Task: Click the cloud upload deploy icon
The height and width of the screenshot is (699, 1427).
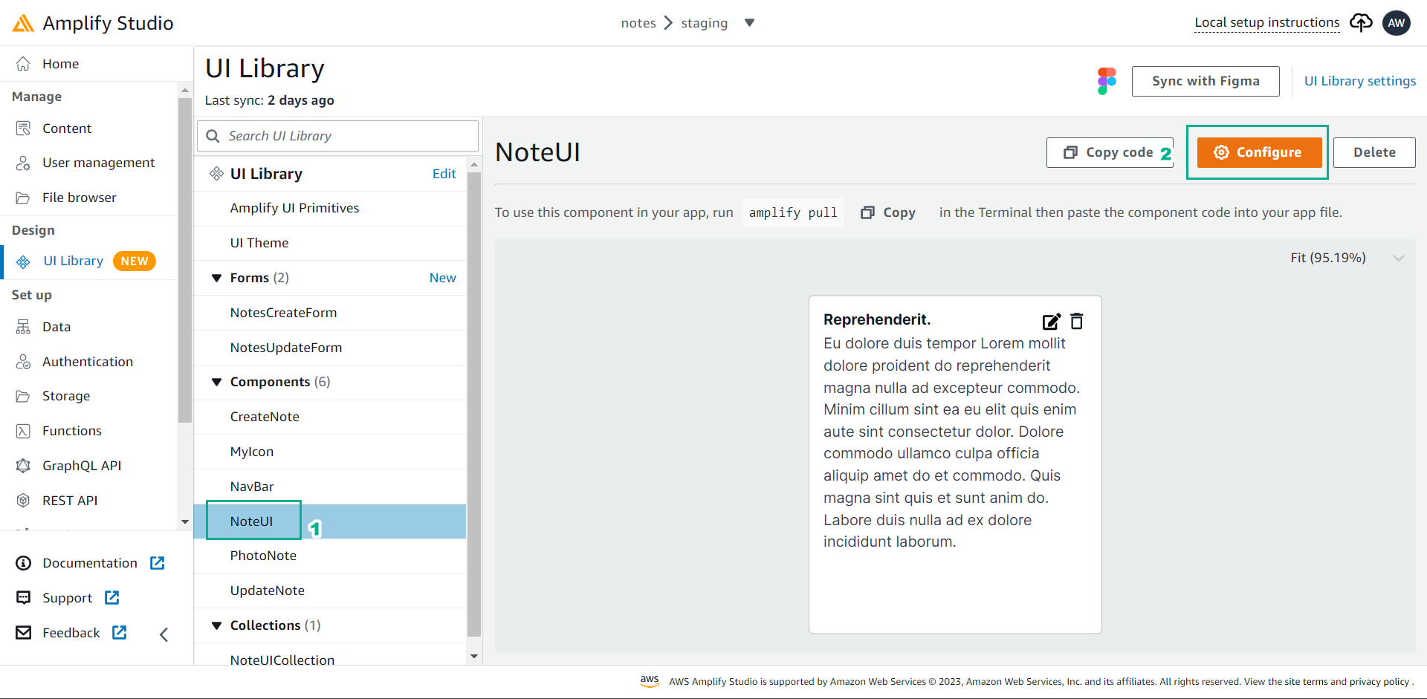Action: [x=1361, y=23]
